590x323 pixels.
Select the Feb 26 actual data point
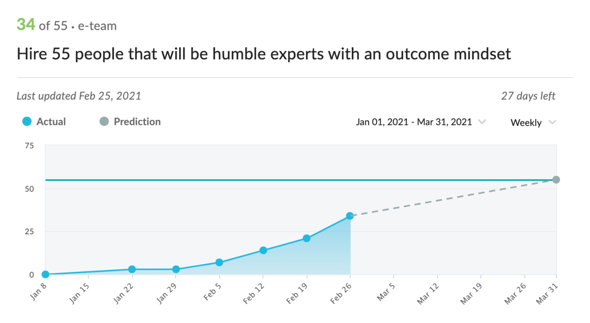(349, 216)
